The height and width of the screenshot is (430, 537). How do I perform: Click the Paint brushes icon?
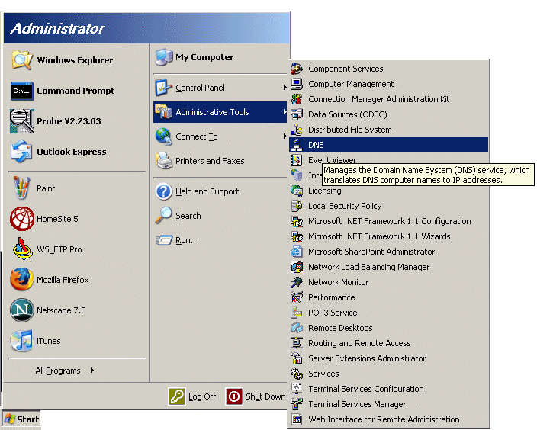click(x=22, y=188)
